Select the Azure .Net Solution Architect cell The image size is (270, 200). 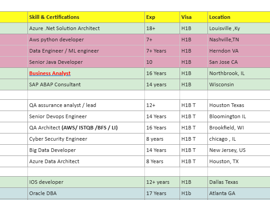point(86,28)
